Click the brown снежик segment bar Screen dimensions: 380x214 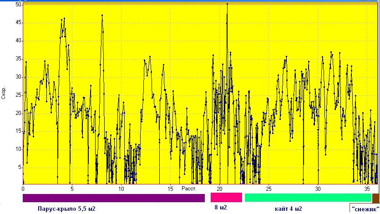click(375, 198)
